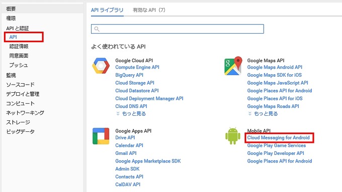Open the Cloud DNS API link
This screenshot has height=192, width=342.
click(x=131, y=106)
